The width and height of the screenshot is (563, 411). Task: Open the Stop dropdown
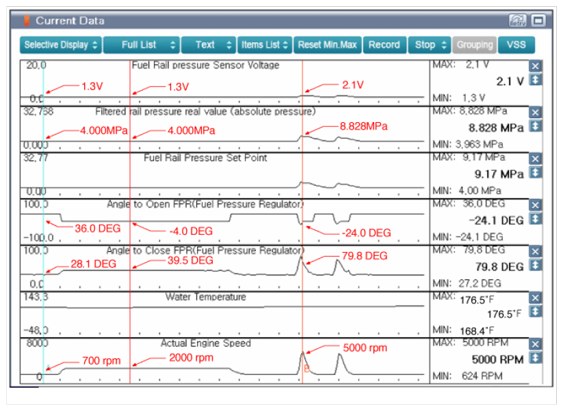[x=430, y=45]
